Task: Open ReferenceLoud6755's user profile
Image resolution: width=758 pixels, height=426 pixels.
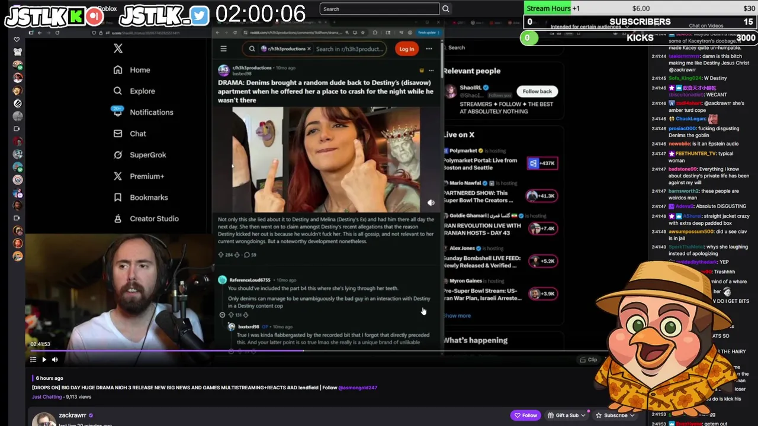Action: pyautogui.click(x=249, y=280)
